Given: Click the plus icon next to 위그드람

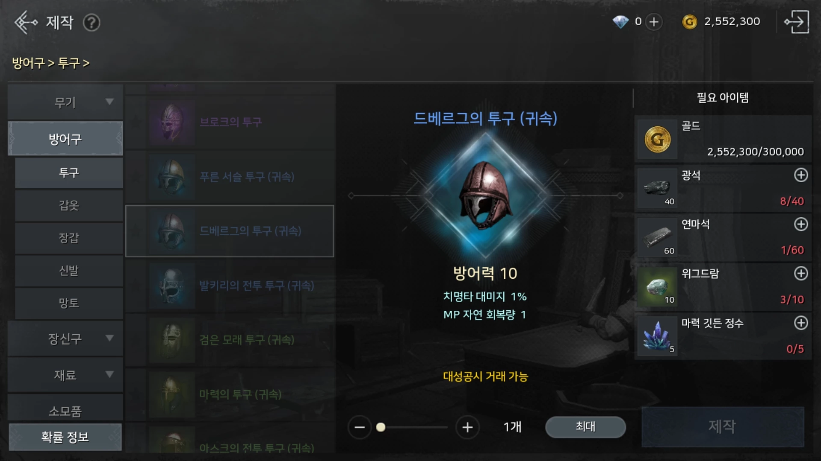Looking at the screenshot, I should 800,273.
